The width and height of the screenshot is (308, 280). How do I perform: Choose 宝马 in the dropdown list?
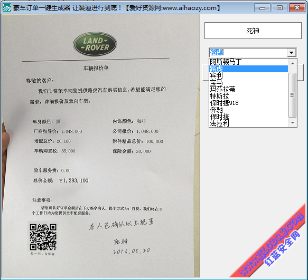tap(248, 83)
